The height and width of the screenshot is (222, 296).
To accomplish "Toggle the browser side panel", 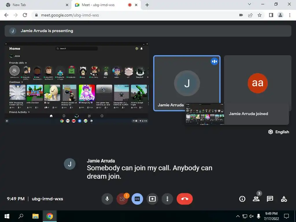I will click(271, 15).
